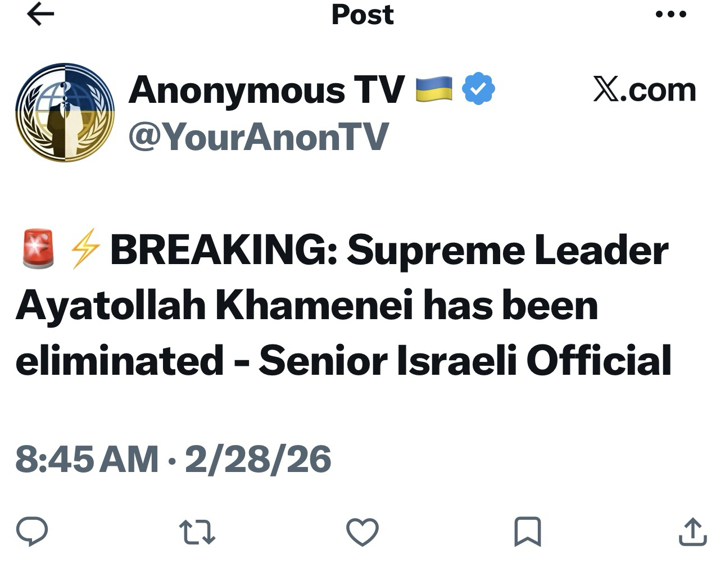725x581 pixels.
Task: Click the 'Senior Israeli Official' text
Action: tap(465, 360)
